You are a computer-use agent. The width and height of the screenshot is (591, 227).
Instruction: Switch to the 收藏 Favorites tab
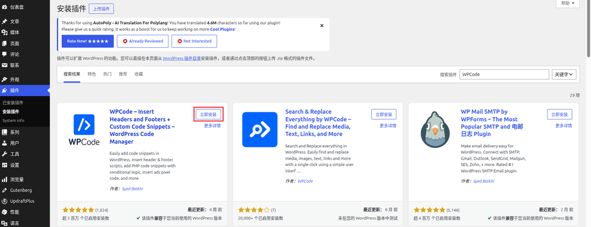[139, 74]
